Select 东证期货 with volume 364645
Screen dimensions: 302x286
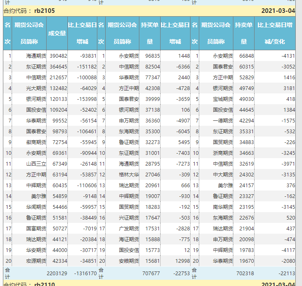click(x=36, y=67)
